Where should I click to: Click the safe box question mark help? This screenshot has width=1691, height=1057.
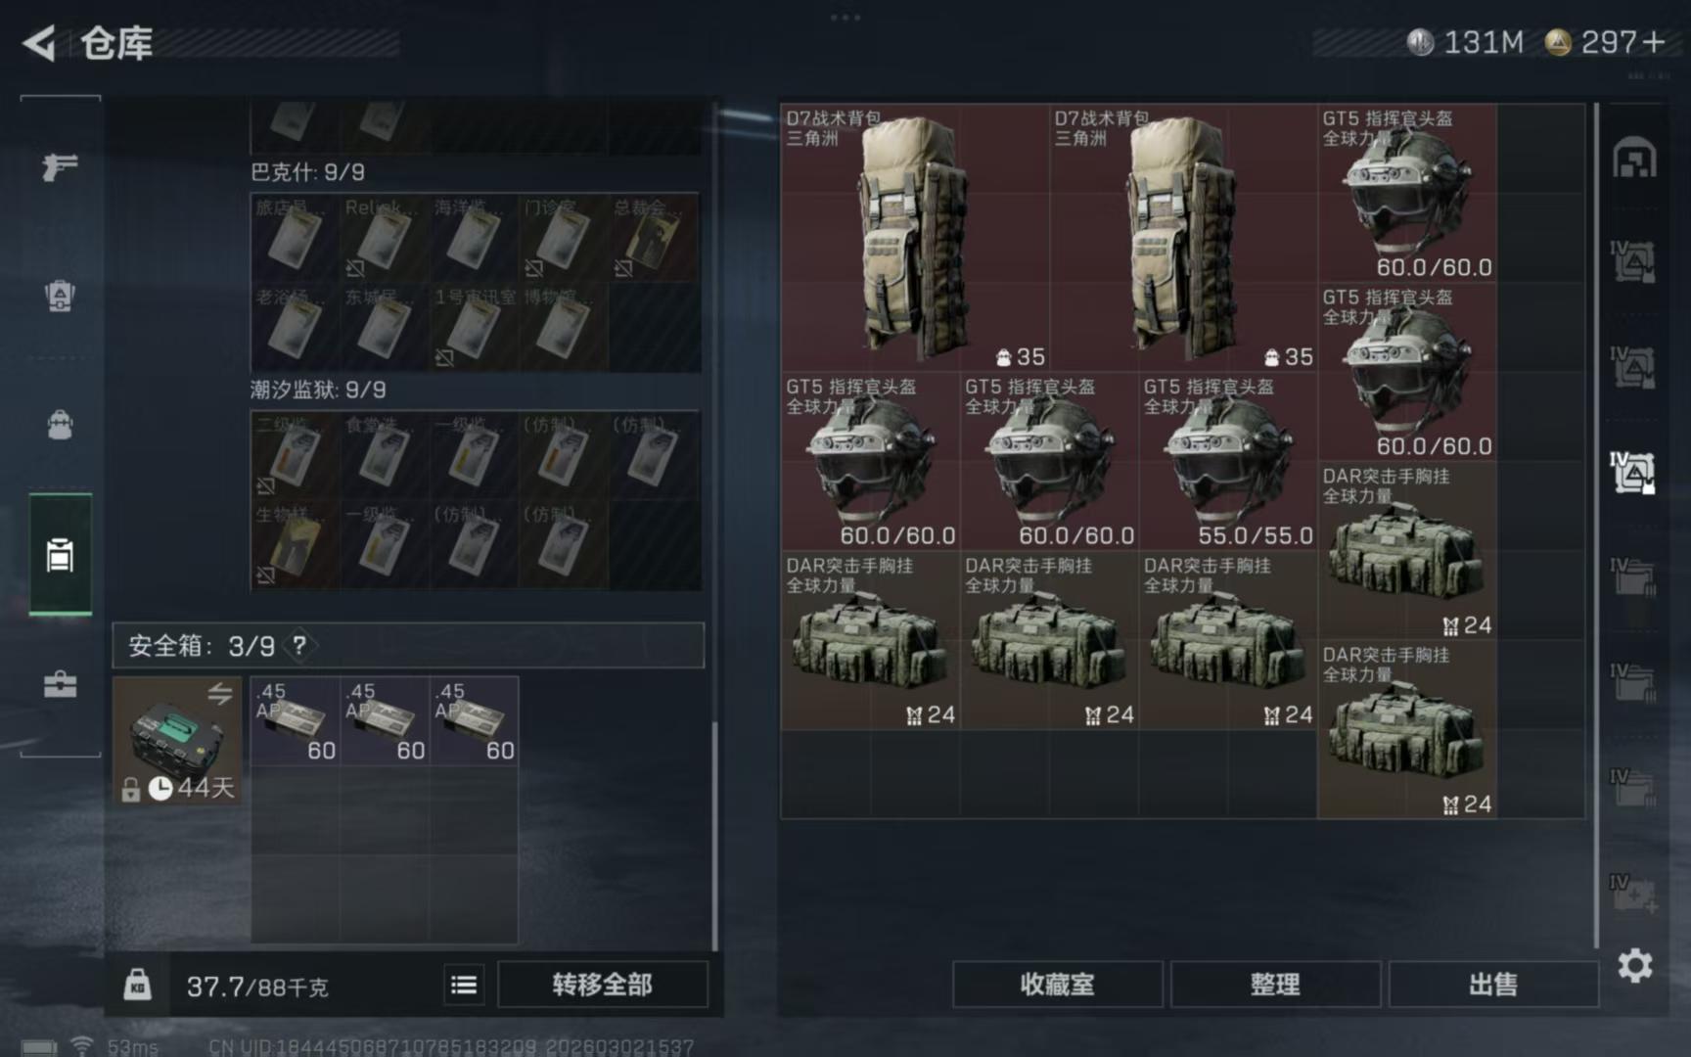point(299,645)
